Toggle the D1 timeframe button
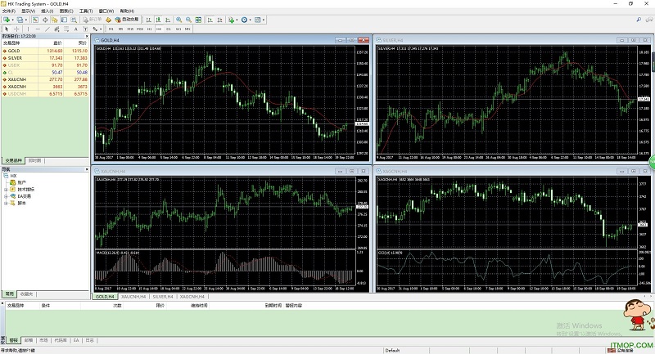This screenshot has height=354, width=655. click(x=168, y=29)
